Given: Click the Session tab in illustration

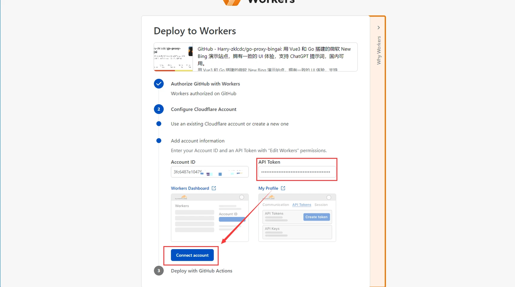Looking at the screenshot, I should coord(321,205).
